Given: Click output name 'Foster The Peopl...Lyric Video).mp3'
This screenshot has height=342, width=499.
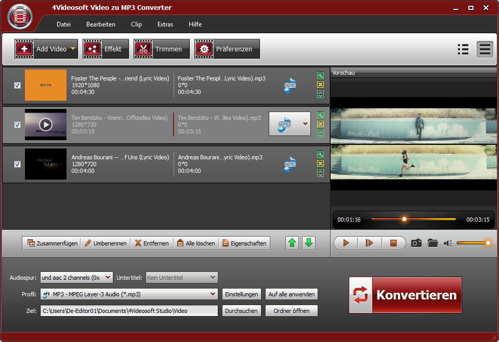Looking at the screenshot, I should pyautogui.click(x=221, y=78).
